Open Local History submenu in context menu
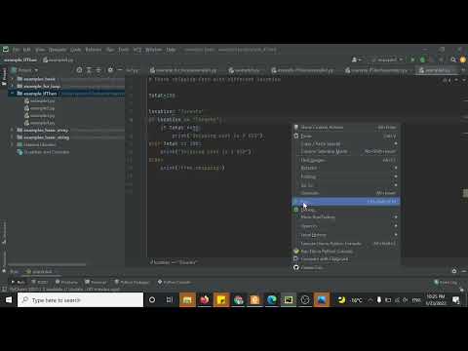This screenshot has width=468, height=351. [x=346, y=235]
